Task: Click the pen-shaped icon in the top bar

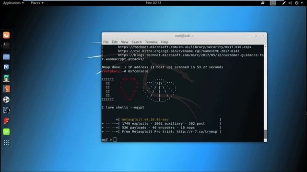Action: (283, 3)
